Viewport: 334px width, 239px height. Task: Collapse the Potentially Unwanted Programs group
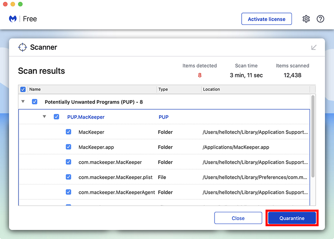pos(23,101)
